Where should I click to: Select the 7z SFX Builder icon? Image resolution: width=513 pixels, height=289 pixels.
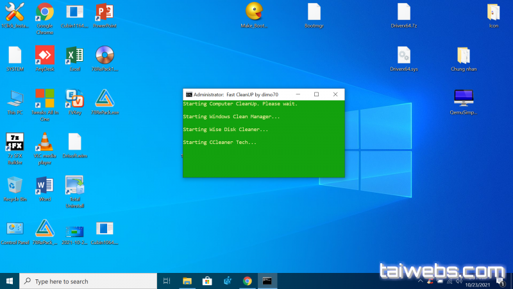(15, 142)
